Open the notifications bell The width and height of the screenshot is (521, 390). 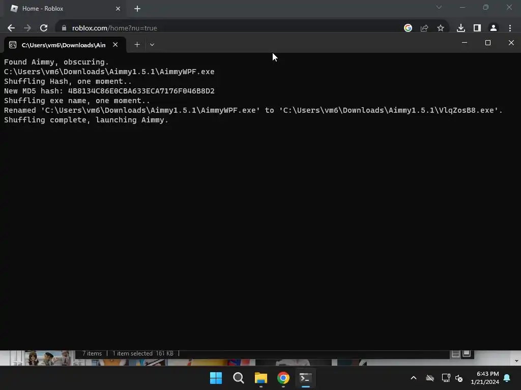click(507, 378)
